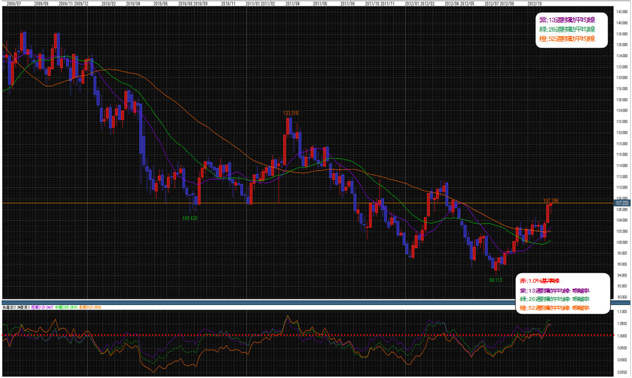Click the 2010/06 date label on time axis
The width and height of the screenshot is (632, 378).
[160, 3]
